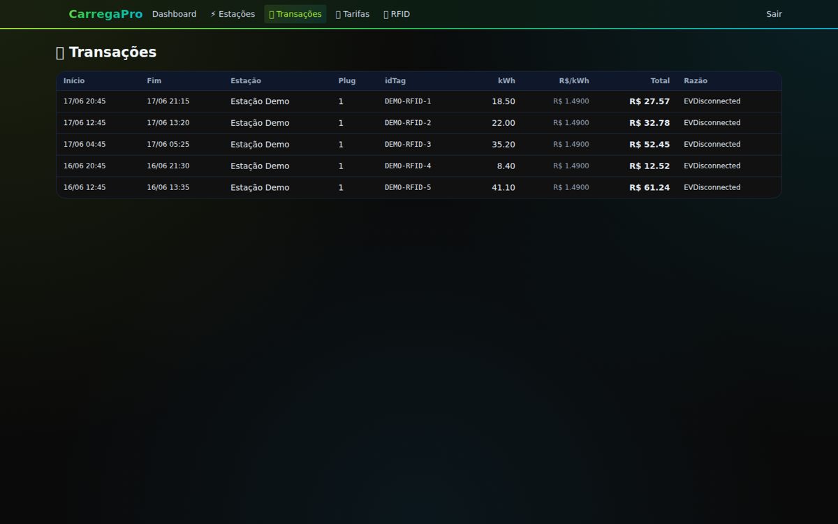Image resolution: width=838 pixels, height=524 pixels.
Task: Open the Tarifas section
Action: (353, 14)
